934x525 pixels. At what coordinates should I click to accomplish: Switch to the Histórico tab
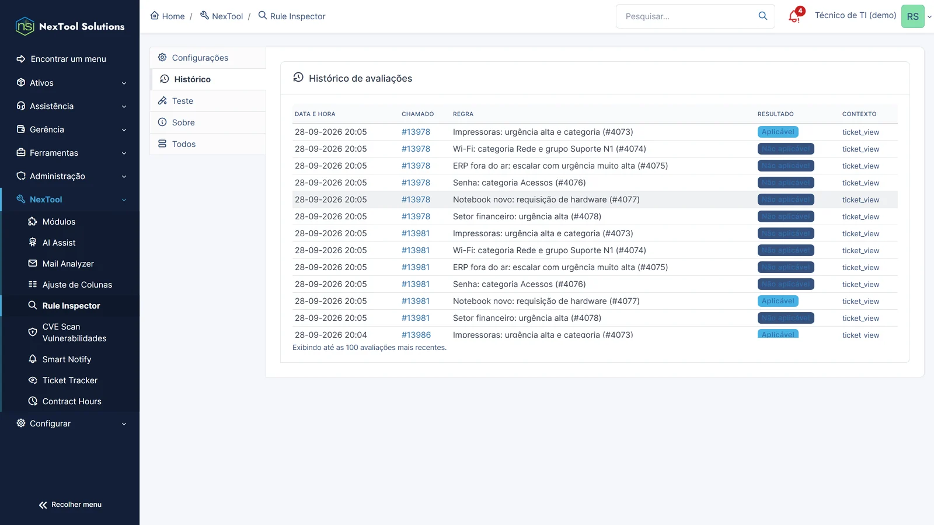208,79
